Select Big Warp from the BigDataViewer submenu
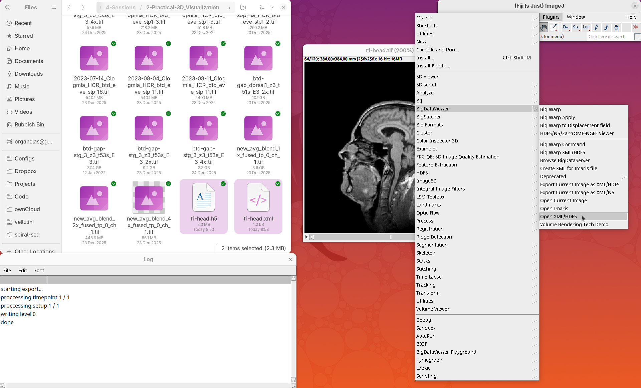Viewport: 641px width, 388px height. [x=550, y=109]
